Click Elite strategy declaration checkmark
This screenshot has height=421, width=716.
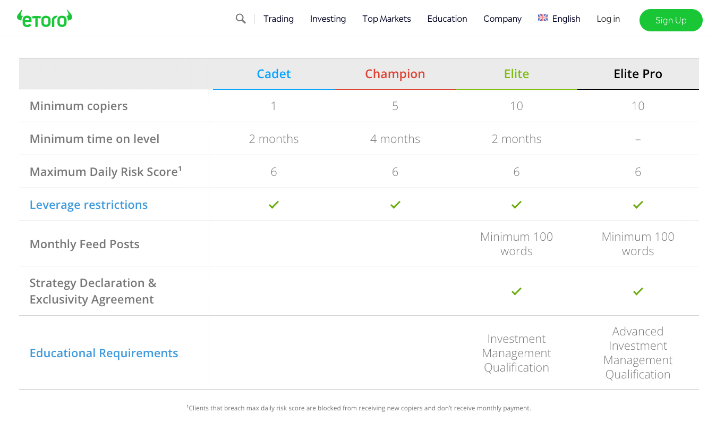point(516,291)
